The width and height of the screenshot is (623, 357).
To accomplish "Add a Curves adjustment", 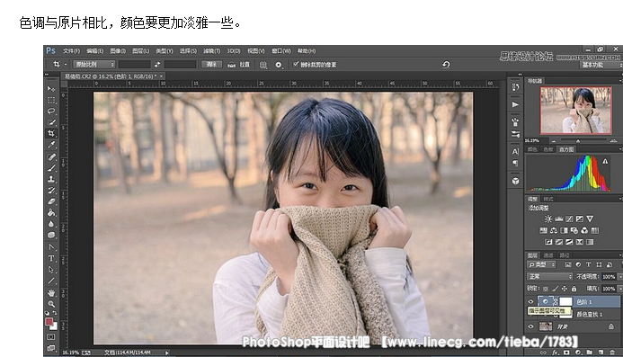I will pyautogui.click(x=569, y=219).
